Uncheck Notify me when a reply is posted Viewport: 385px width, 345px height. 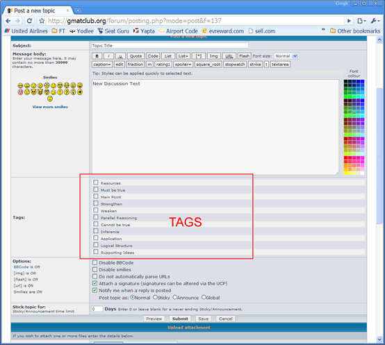point(95,290)
